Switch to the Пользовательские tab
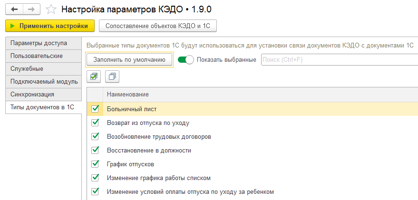The width and height of the screenshot is (418, 200). [x=37, y=56]
